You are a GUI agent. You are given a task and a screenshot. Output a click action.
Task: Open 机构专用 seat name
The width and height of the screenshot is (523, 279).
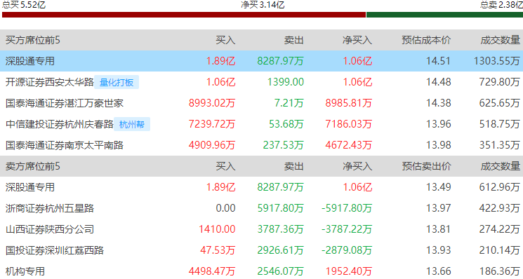25,271
